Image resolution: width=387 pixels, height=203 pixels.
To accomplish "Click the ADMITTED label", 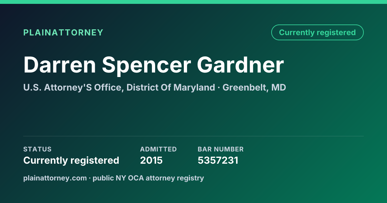I will pos(158,149).
